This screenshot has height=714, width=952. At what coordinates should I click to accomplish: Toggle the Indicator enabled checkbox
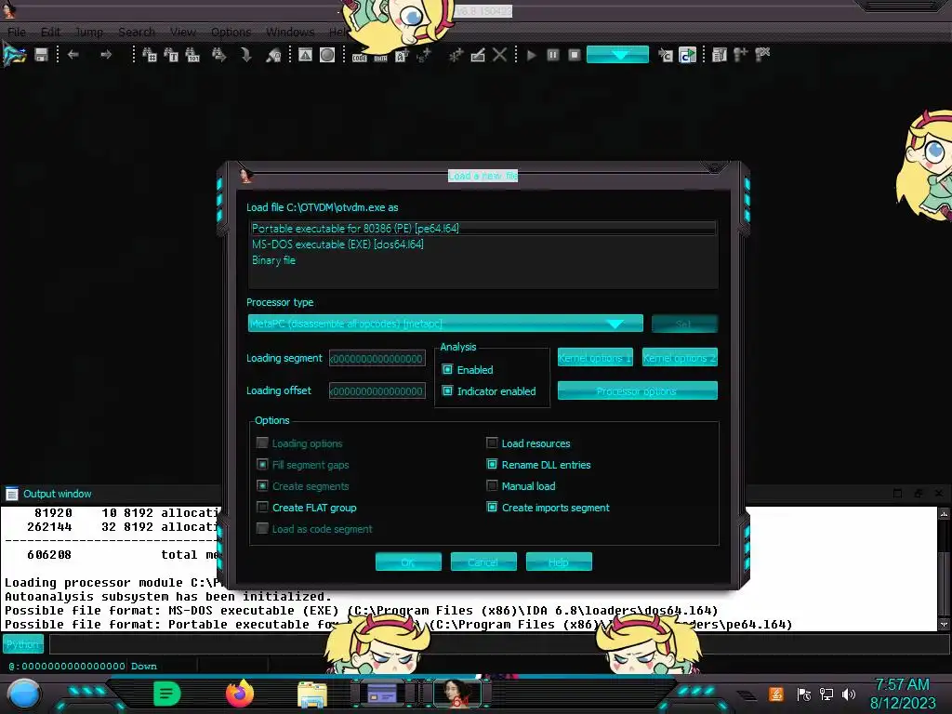coord(447,391)
